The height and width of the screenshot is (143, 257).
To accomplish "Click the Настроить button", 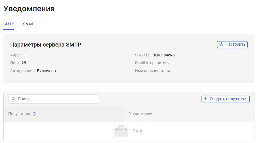I will point(232,45).
